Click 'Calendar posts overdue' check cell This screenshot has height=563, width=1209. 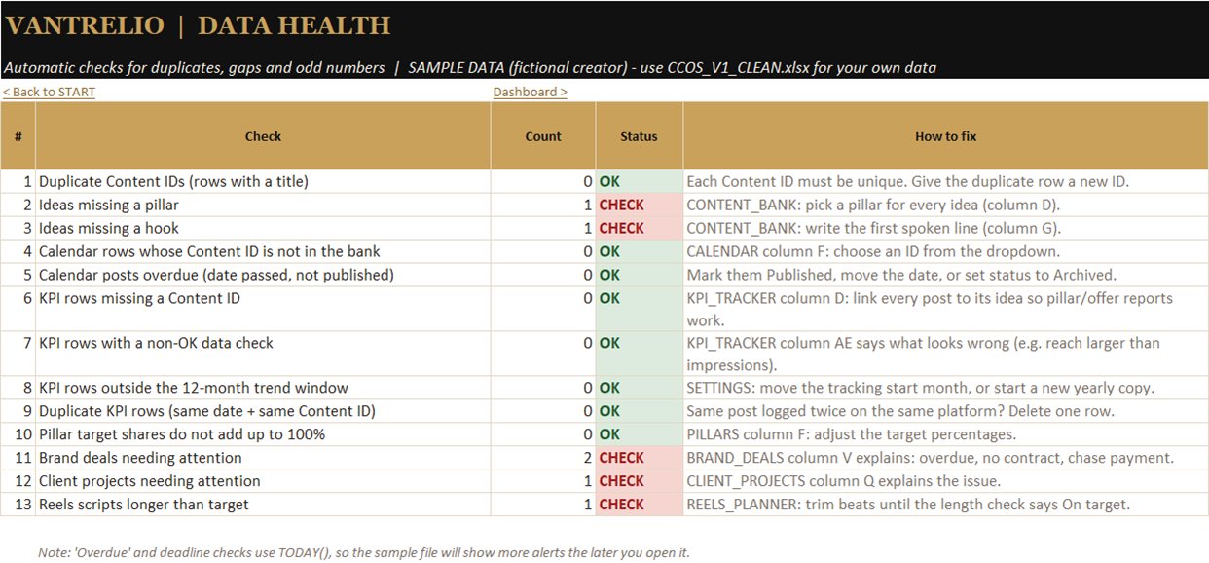pos(263,275)
